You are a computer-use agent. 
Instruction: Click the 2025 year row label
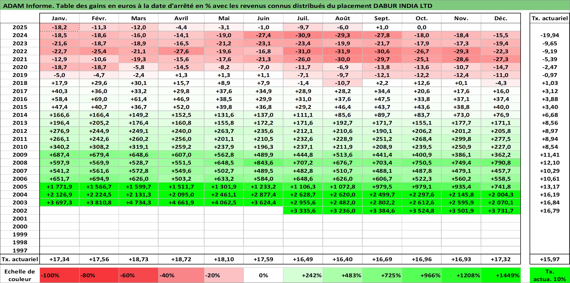click(20, 27)
